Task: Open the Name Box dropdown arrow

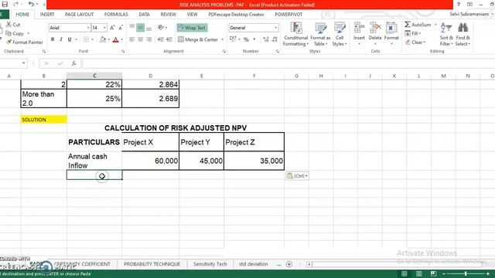Action: tap(23, 63)
